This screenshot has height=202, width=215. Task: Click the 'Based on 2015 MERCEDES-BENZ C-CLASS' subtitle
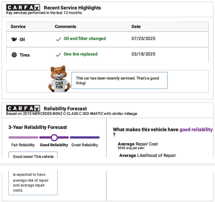72,114
